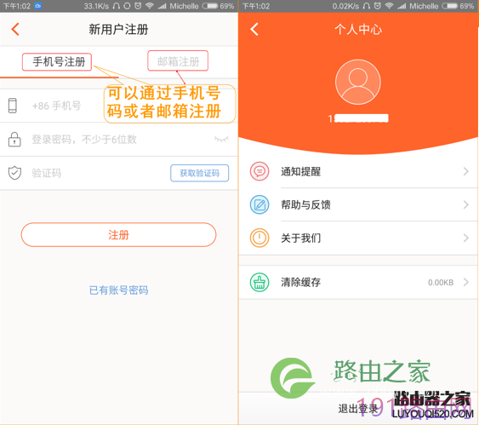Tap the clear cache broom icon

pos(259,282)
